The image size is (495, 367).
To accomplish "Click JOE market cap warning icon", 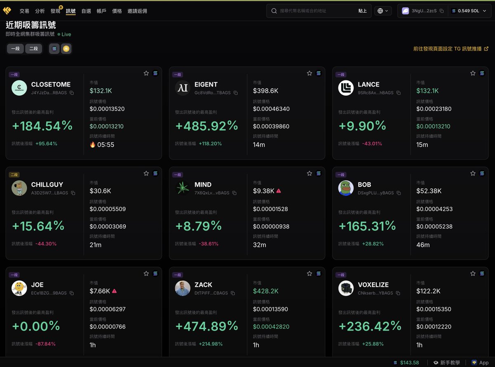I will [x=114, y=291].
